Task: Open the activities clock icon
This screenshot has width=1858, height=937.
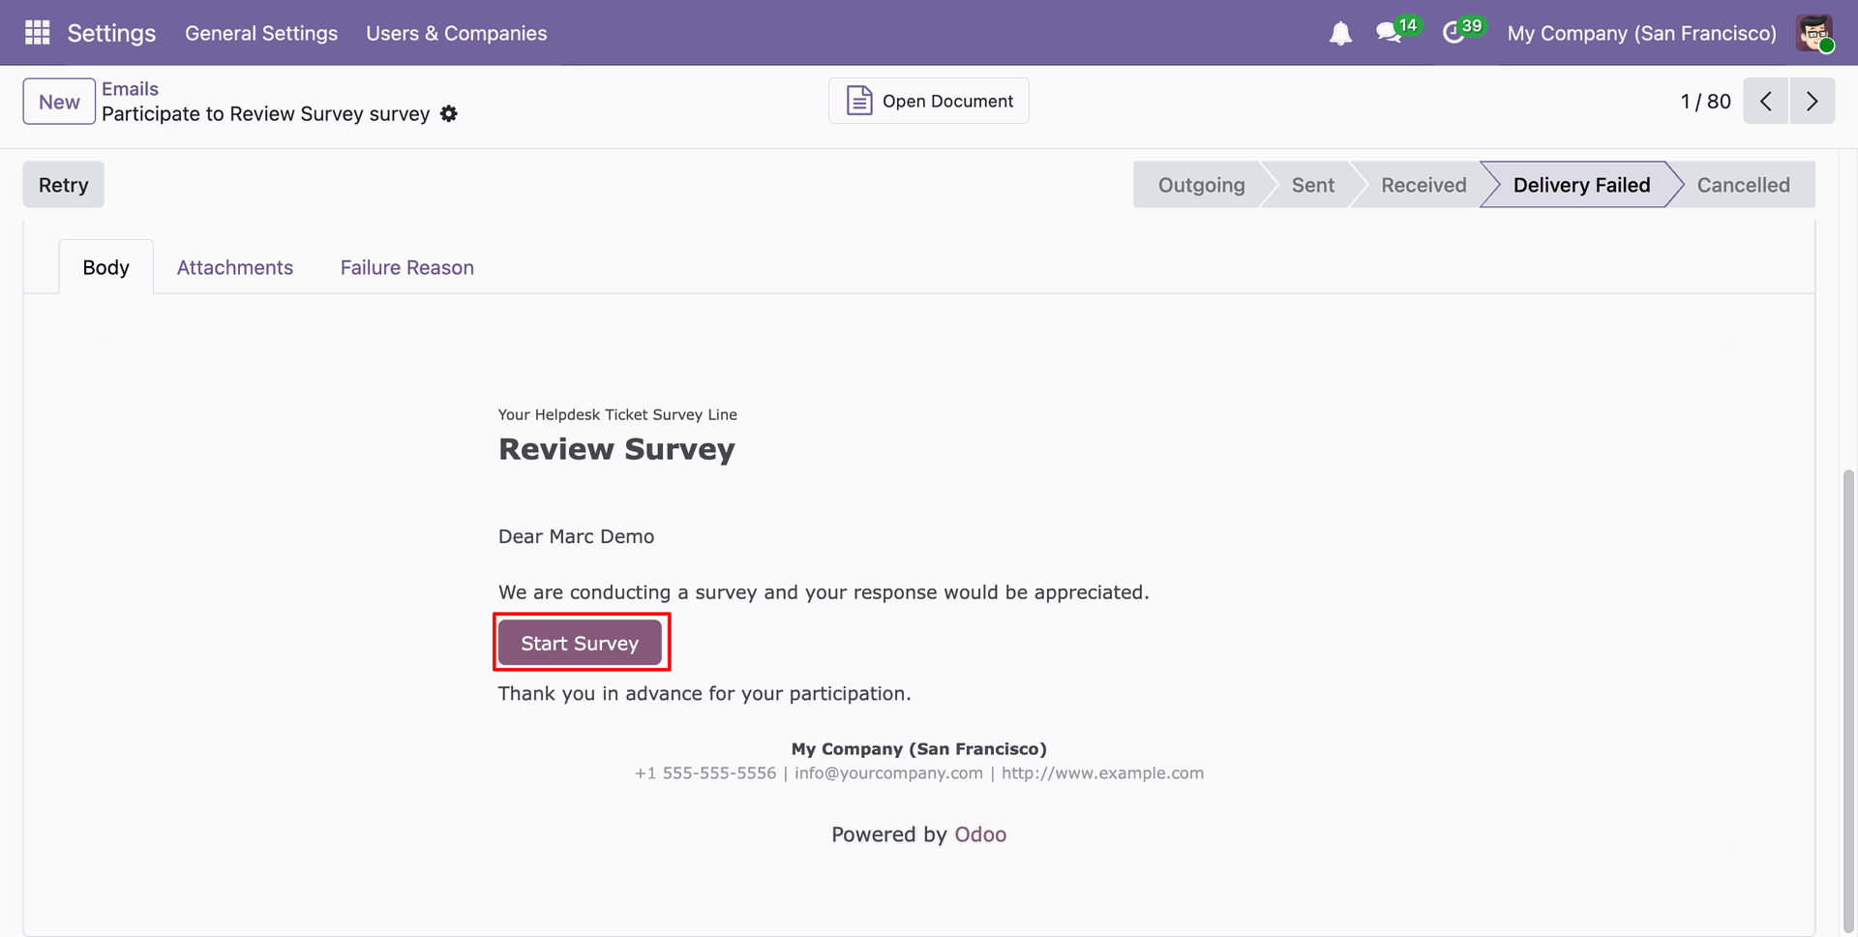Action: pyautogui.click(x=1453, y=33)
